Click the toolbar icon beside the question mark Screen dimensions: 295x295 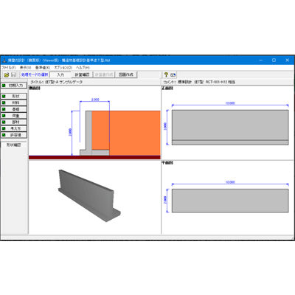(173, 74)
